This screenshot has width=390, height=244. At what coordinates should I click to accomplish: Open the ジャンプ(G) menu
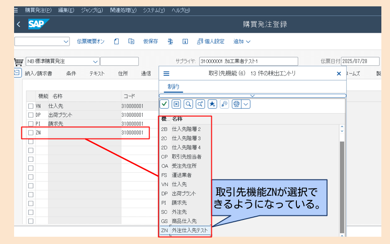coord(92,10)
